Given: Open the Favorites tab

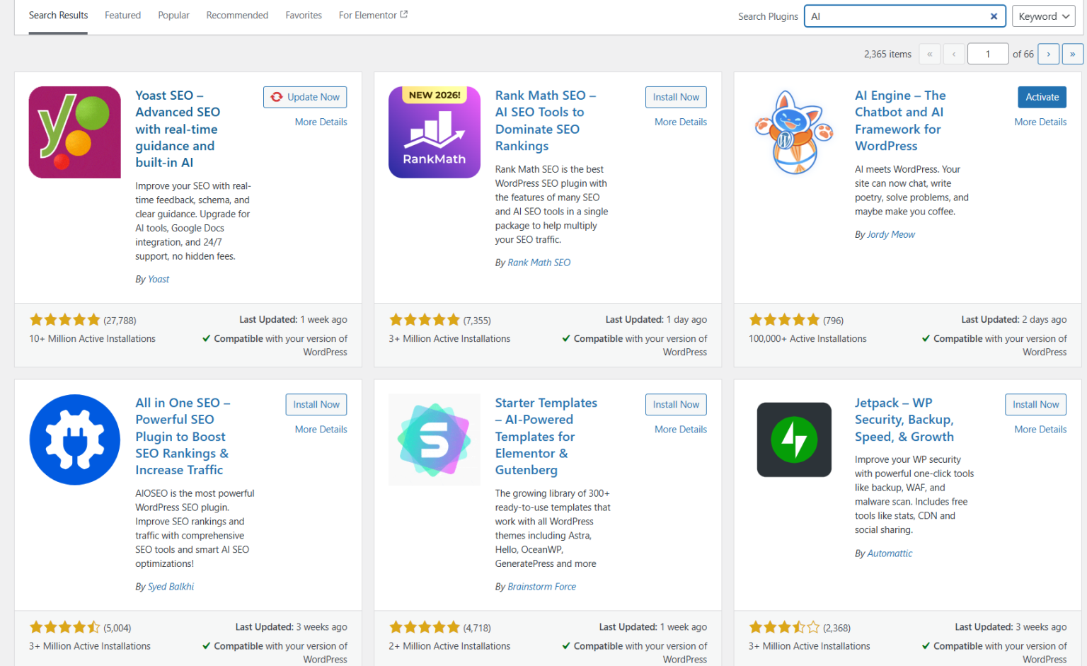Looking at the screenshot, I should point(304,15).
